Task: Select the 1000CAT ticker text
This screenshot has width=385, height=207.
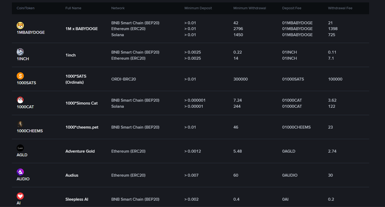Action: [25, 107]
